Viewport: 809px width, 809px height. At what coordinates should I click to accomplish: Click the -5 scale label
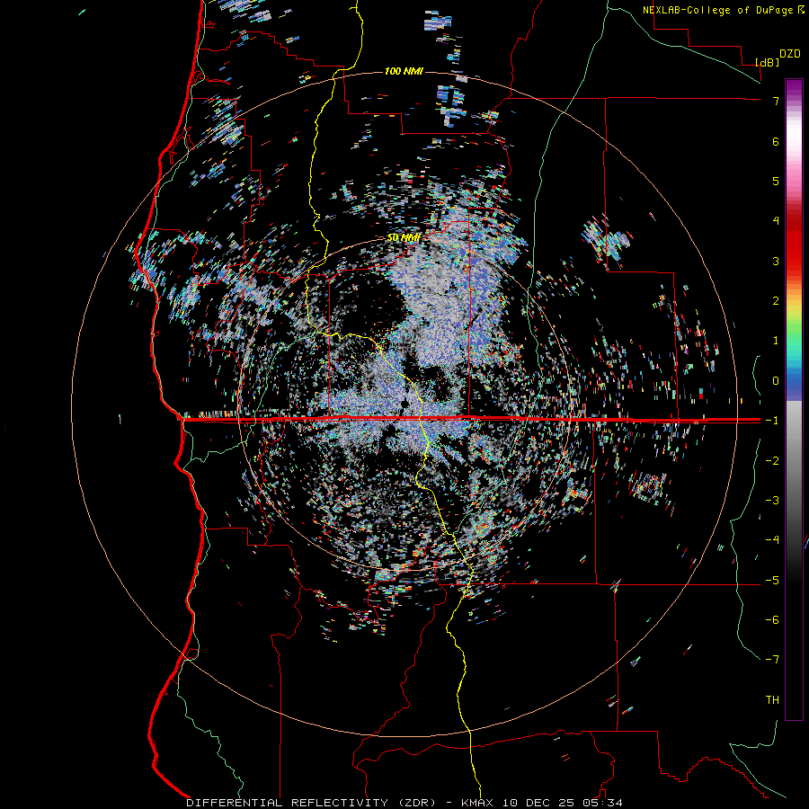pos(772,581)
